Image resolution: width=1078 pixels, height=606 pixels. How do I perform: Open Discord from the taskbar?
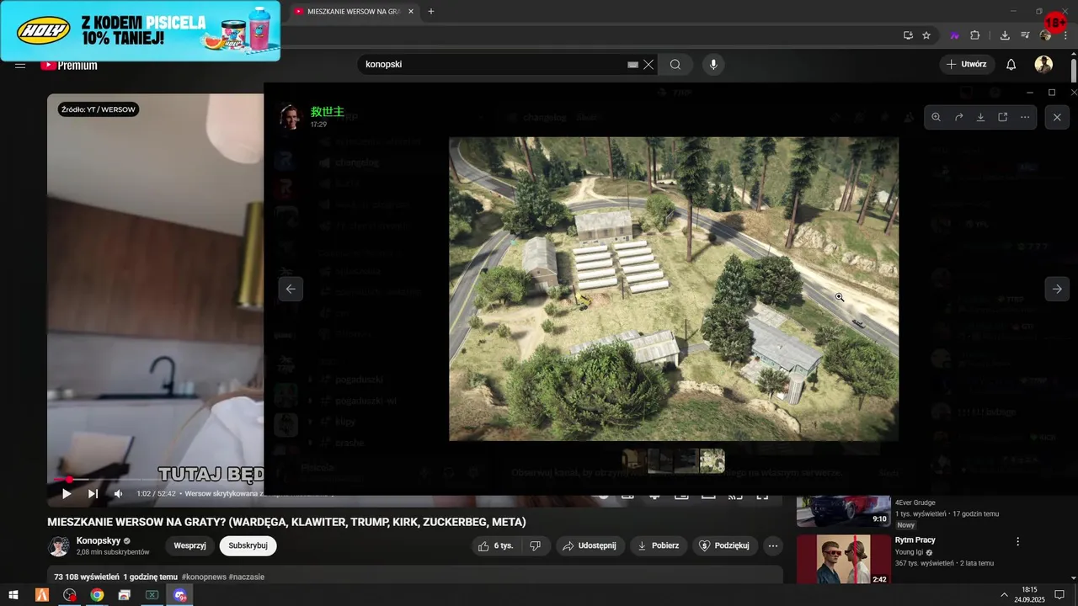pyautogui.click(x=179, y=595)
